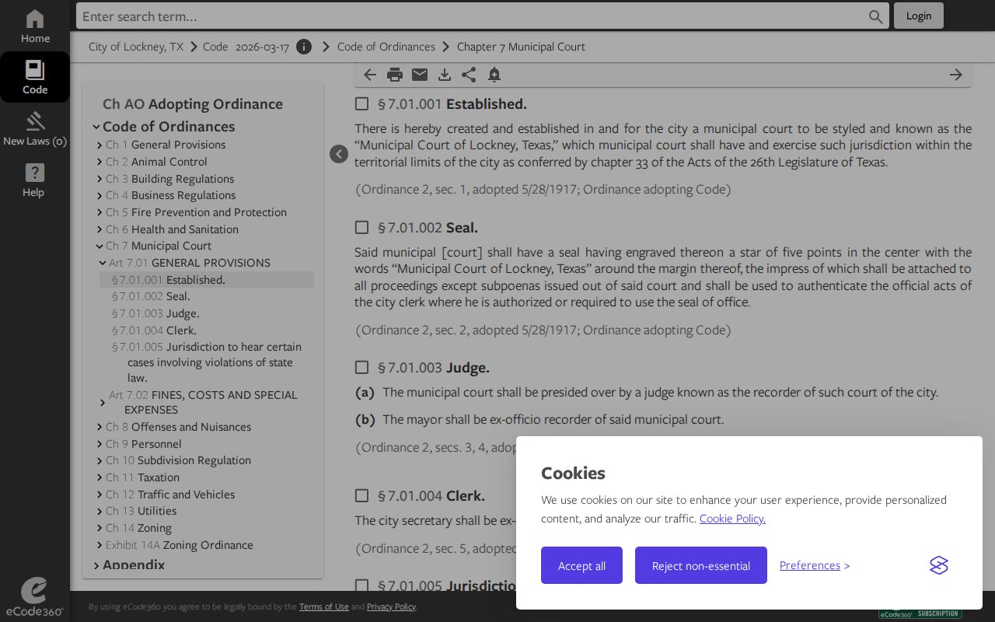Open the Cookie Policy link
This screenshot has width=995, height=622.
(x=732, y=519)
